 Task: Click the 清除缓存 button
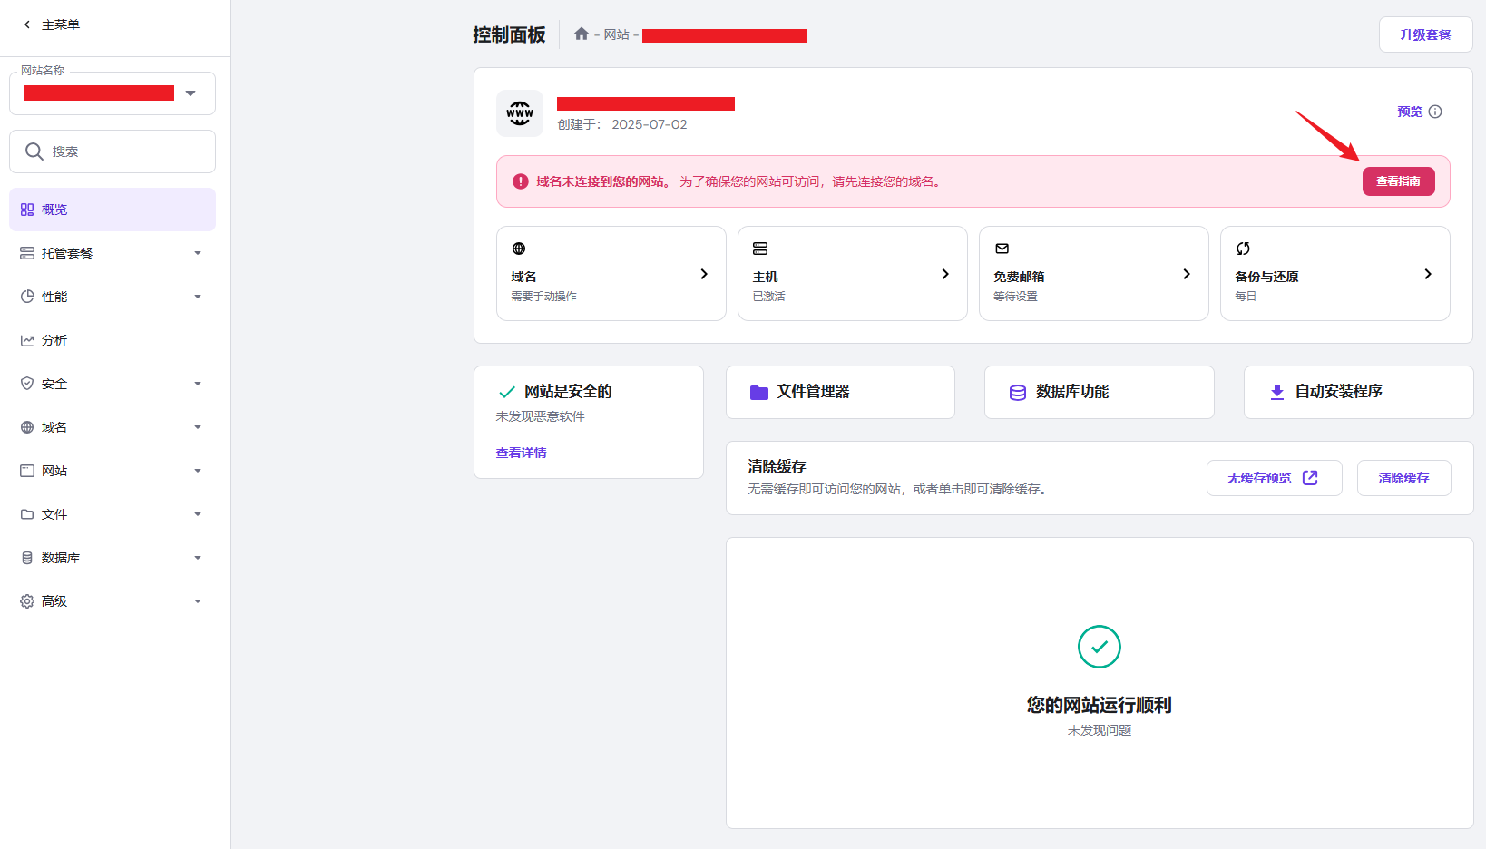[1403, 478]
